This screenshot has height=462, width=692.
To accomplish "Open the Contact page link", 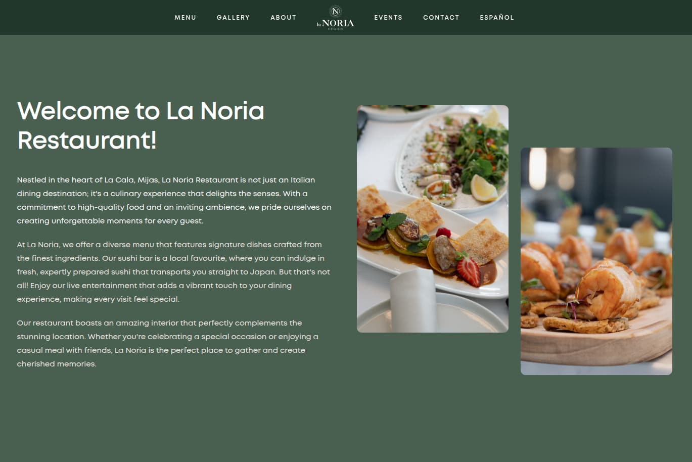I will (x=441, y=17).
